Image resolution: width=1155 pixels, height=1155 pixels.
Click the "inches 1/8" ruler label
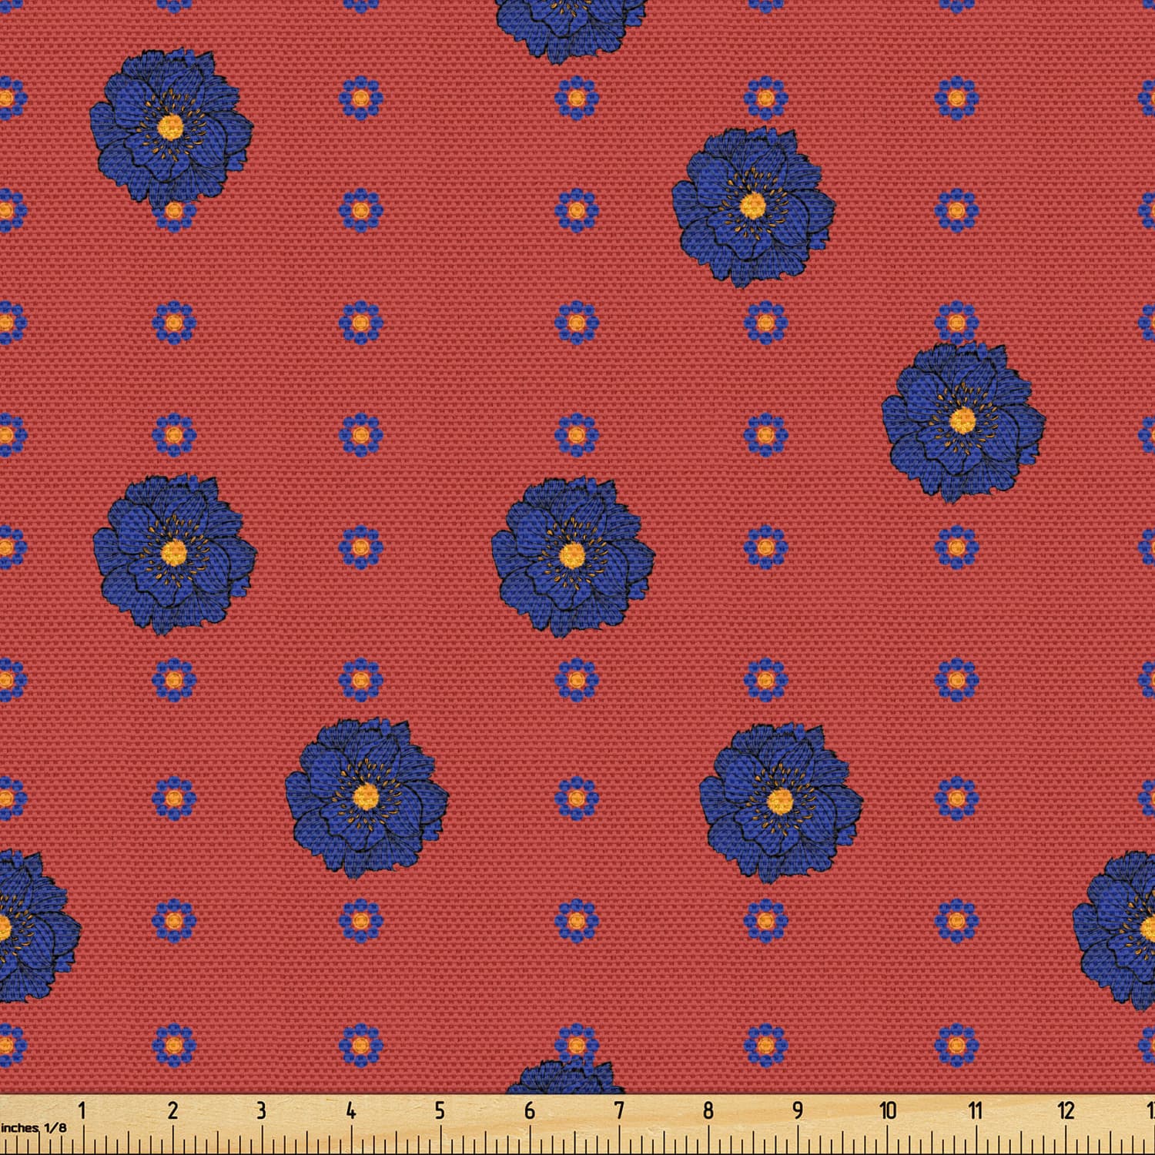point(34,1127)
